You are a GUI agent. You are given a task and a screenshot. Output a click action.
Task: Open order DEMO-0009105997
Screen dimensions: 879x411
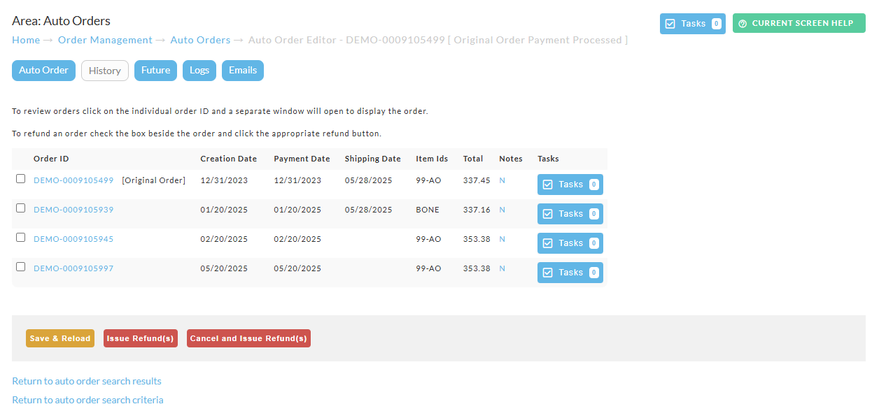tap(73, 268)
